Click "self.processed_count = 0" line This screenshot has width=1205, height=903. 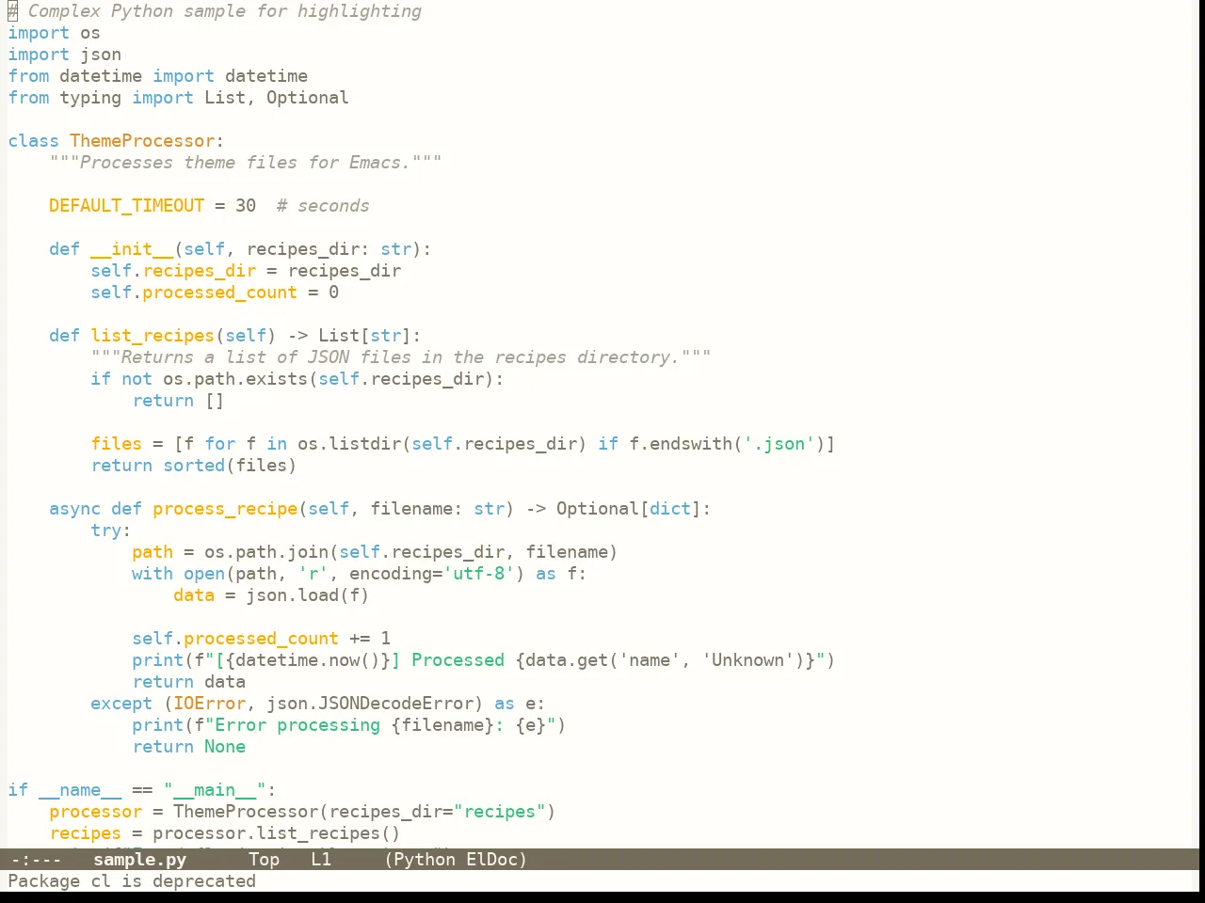click(215, 293)
